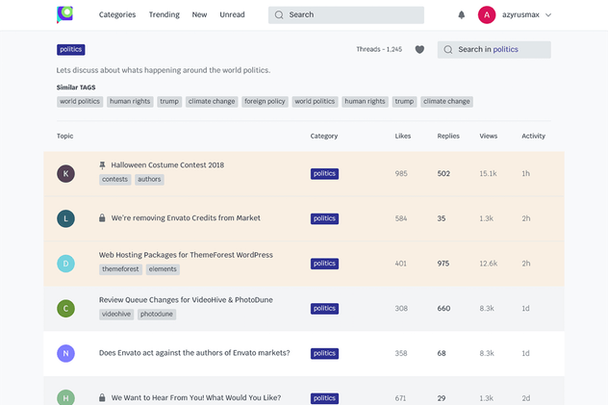
Task: Click the 'themeforest' tag
Action: click(120, 269)
